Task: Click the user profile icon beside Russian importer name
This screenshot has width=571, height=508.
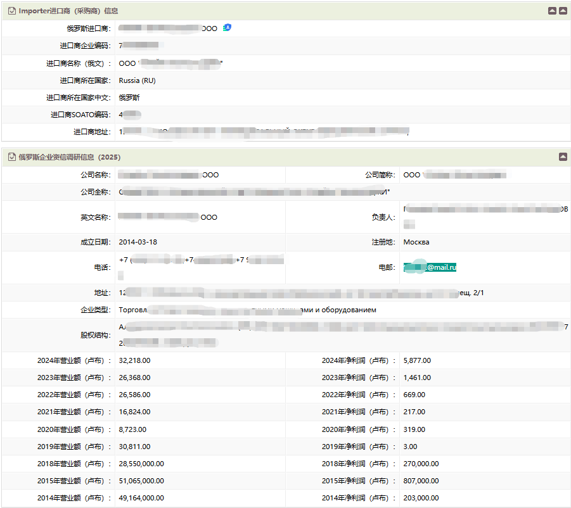Action: click(227, 28)
